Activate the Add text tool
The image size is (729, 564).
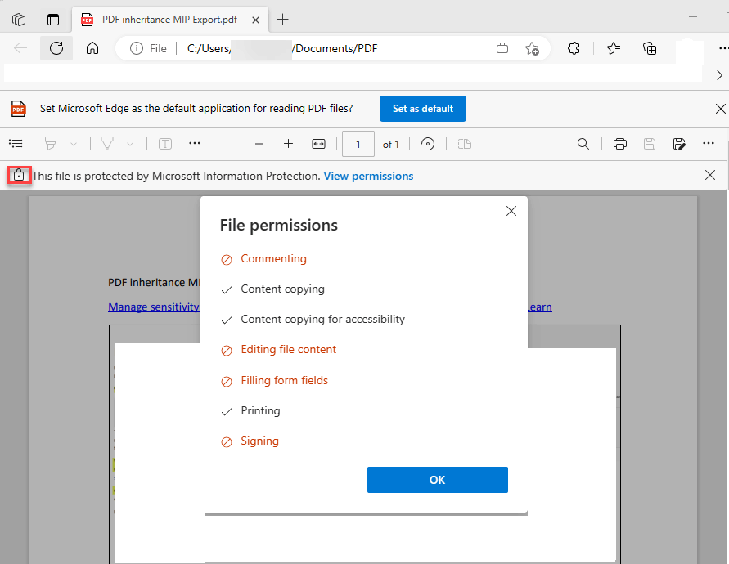164,143
